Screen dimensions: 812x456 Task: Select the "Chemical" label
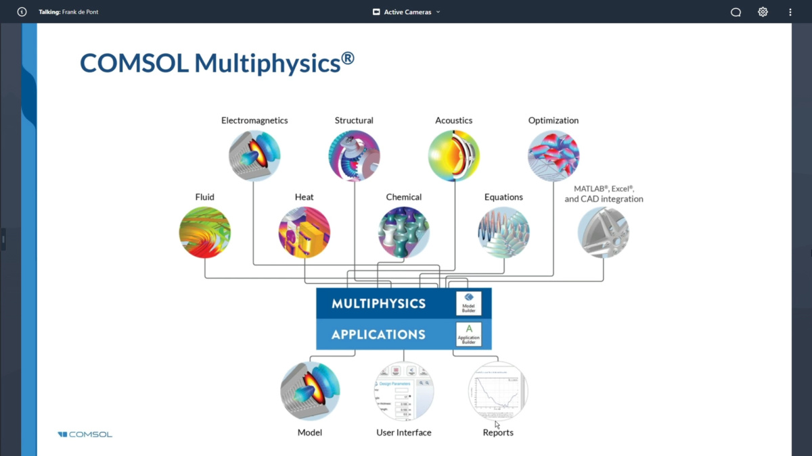(x=404, y=197)
